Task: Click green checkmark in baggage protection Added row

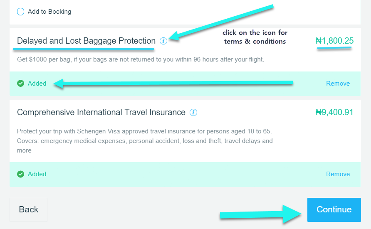Action: [20, 84]
